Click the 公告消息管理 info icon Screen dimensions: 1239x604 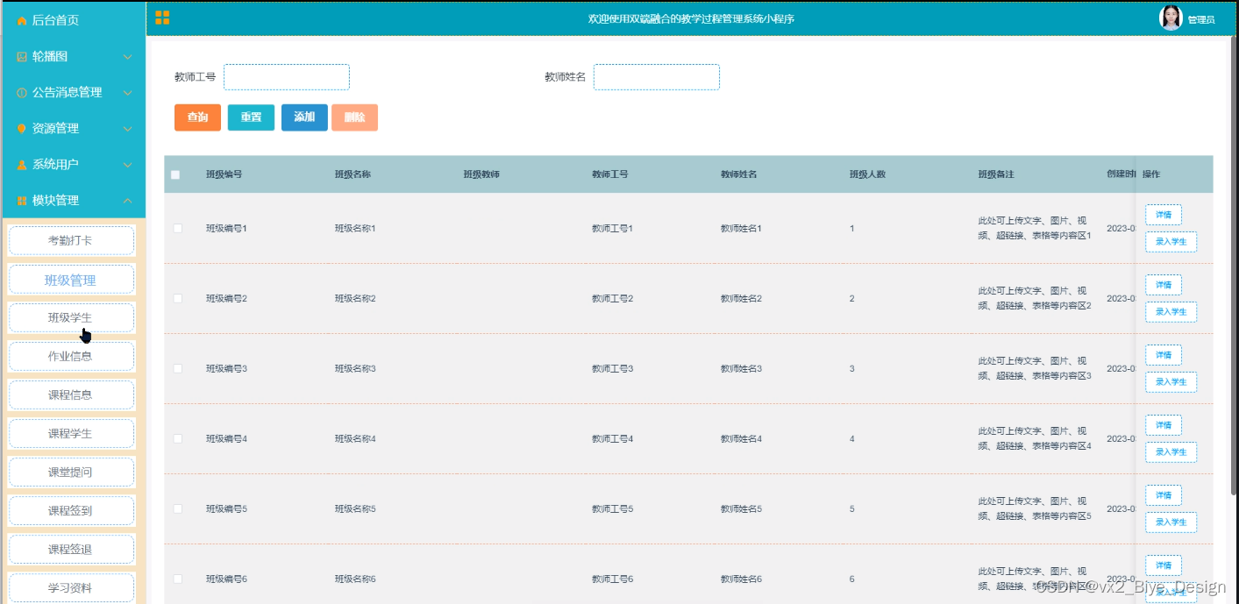pyautogui.click(x=22, y=92)
